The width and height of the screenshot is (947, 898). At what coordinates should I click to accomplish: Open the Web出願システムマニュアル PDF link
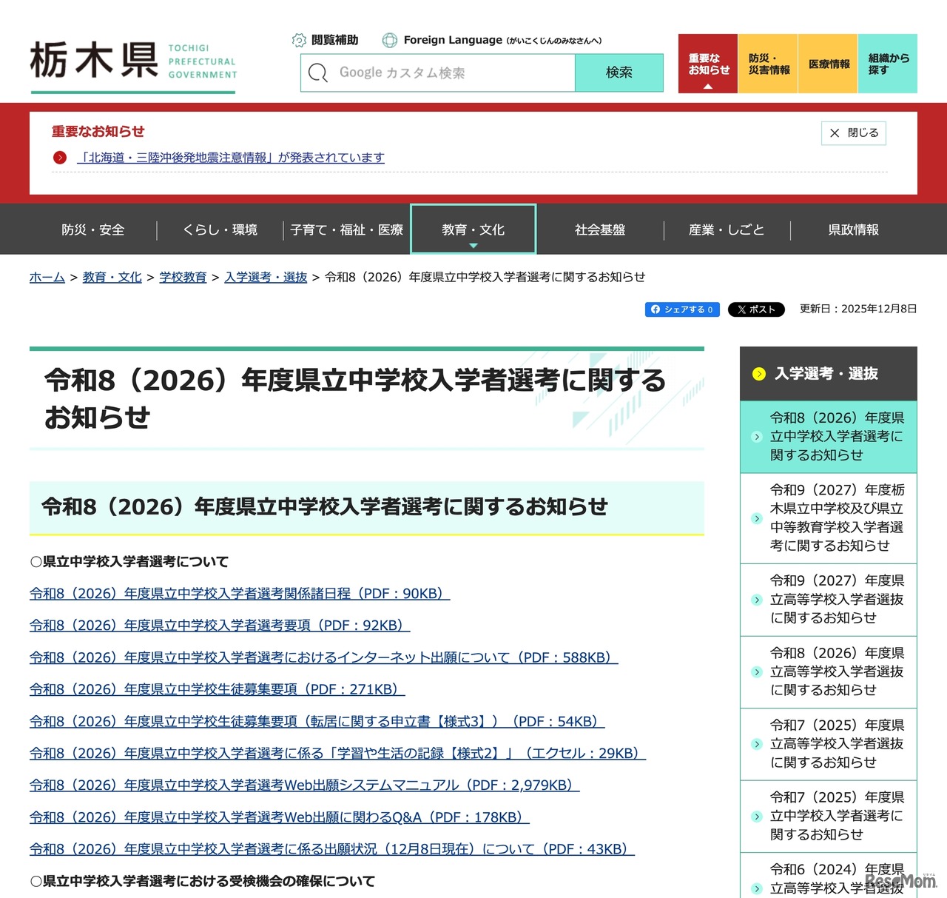(x=303, y=785)
